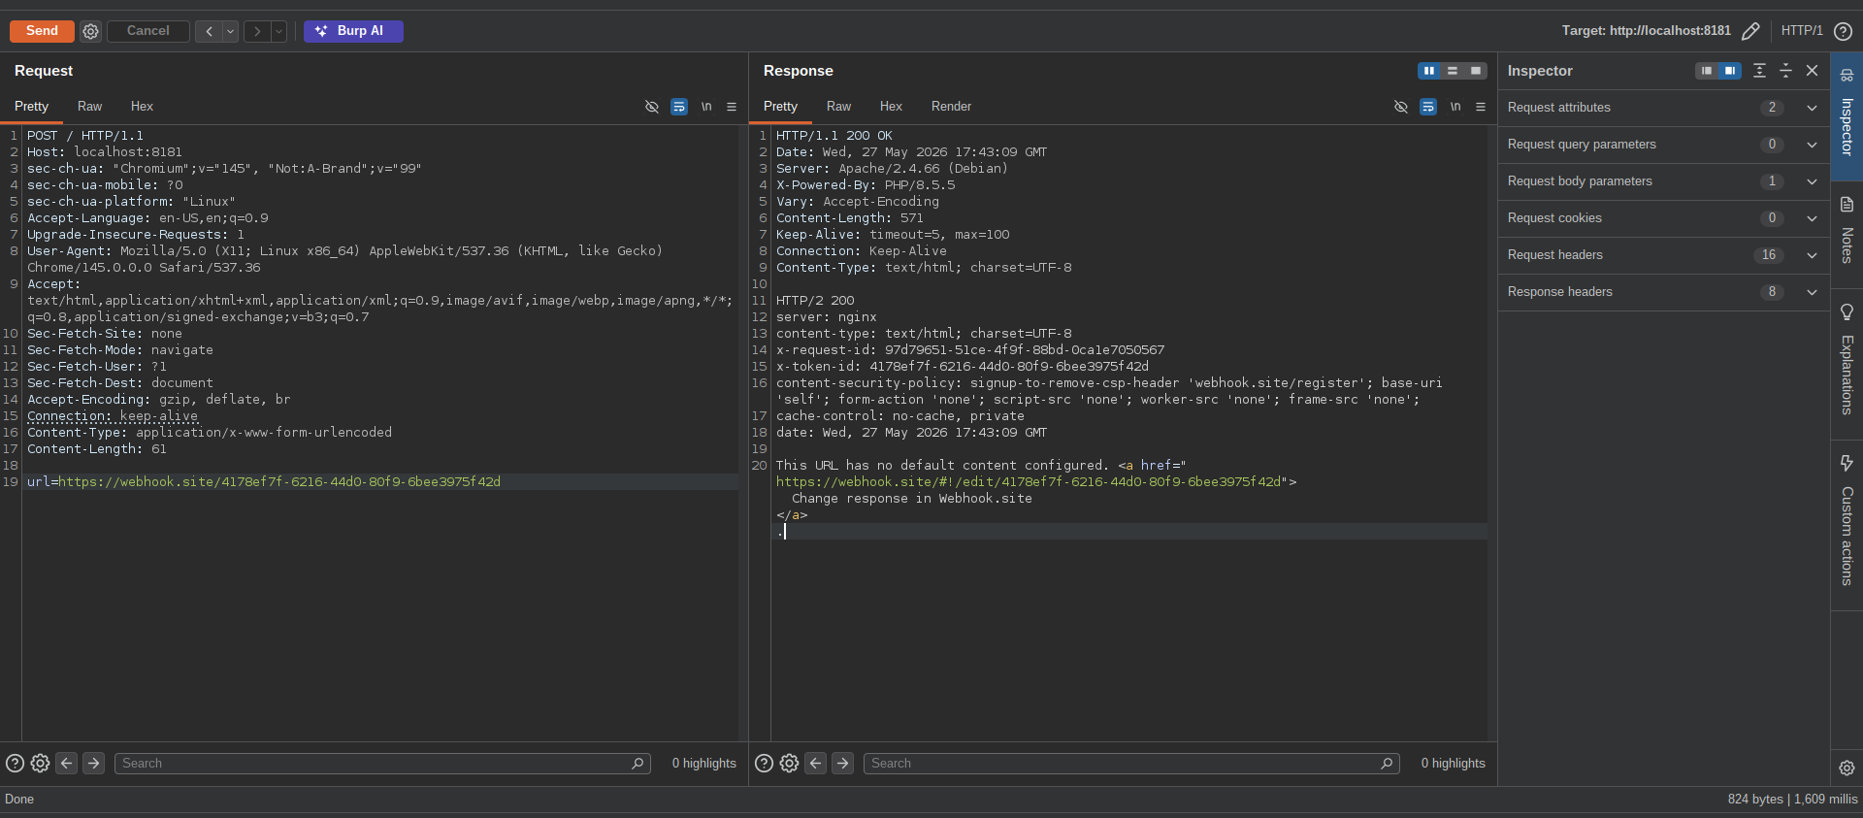This screenshot has width=1863, height=818.
Task: Select the Response Pretty tab
Action: coord(780,107)
